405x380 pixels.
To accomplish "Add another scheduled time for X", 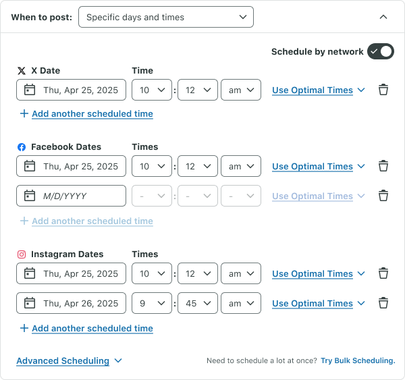I will tap(92, 113).
